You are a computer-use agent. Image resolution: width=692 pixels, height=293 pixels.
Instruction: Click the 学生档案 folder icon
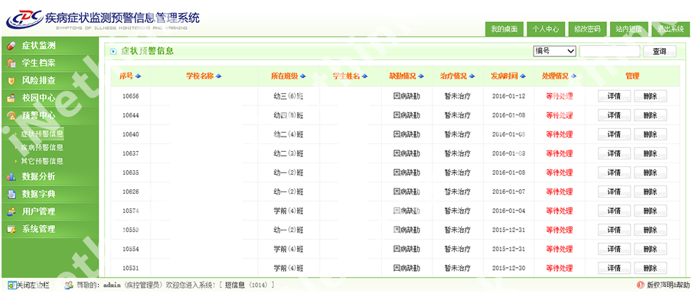(11, 63)
